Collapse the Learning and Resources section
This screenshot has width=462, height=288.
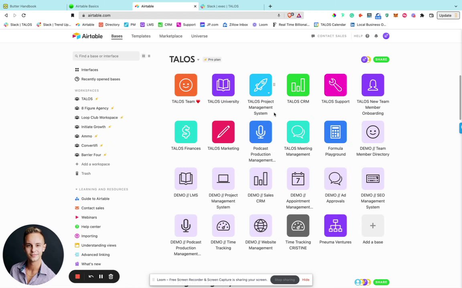(76, 189)
